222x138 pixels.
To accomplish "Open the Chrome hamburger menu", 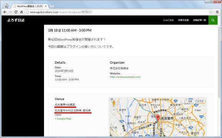I will 217,12.
